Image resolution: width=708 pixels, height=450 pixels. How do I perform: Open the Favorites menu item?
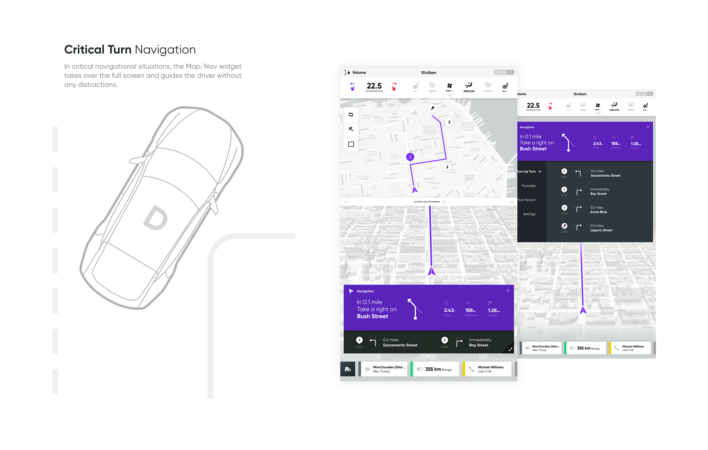point(529,186)
